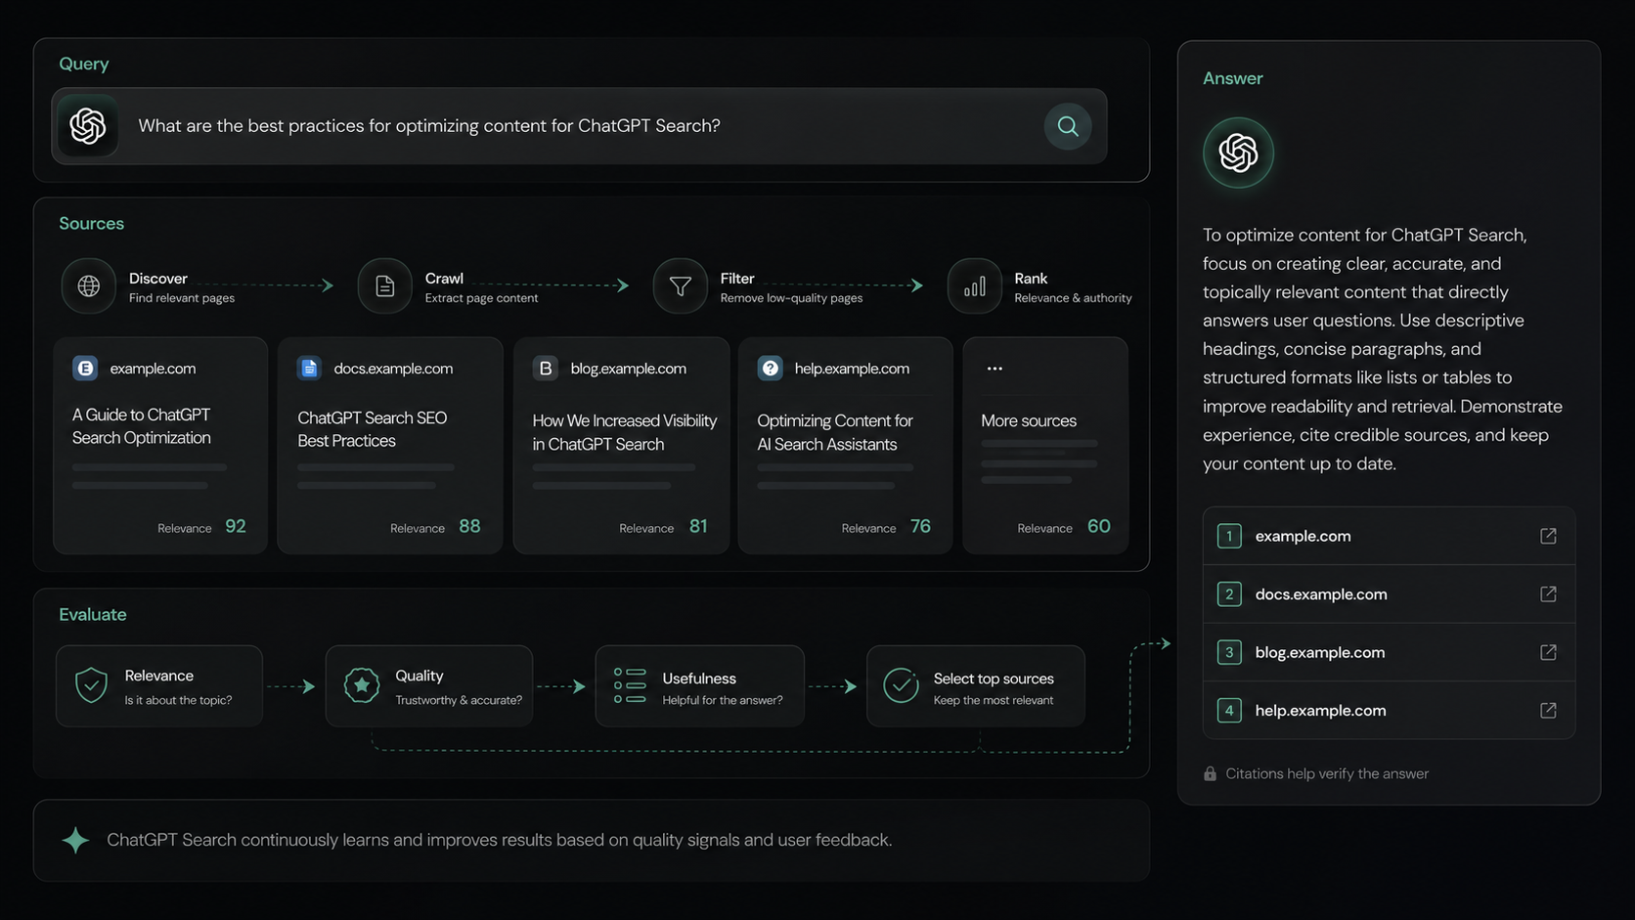This screenshot has width=1635, height=920.
Task: Click citation number 3 badge
Action: click(x=1229, y=652)
